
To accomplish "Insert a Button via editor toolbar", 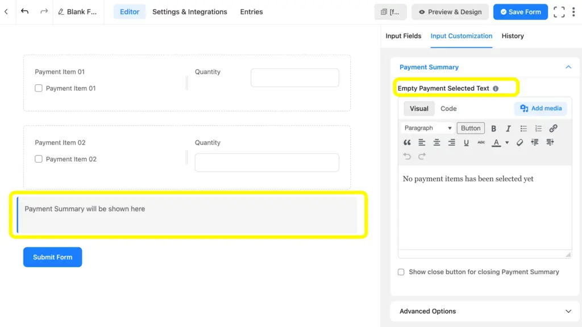I will 471,128.
